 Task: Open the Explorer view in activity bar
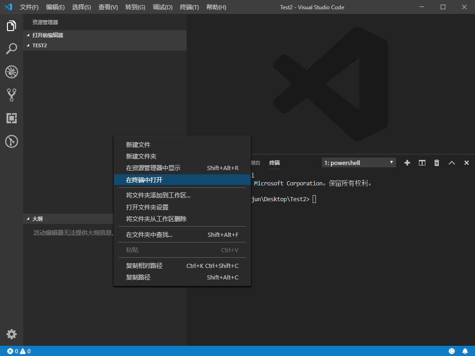point(12,26)
